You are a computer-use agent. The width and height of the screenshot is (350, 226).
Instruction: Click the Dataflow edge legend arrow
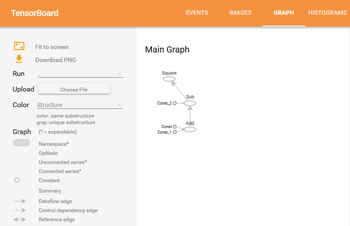point(20,201)
